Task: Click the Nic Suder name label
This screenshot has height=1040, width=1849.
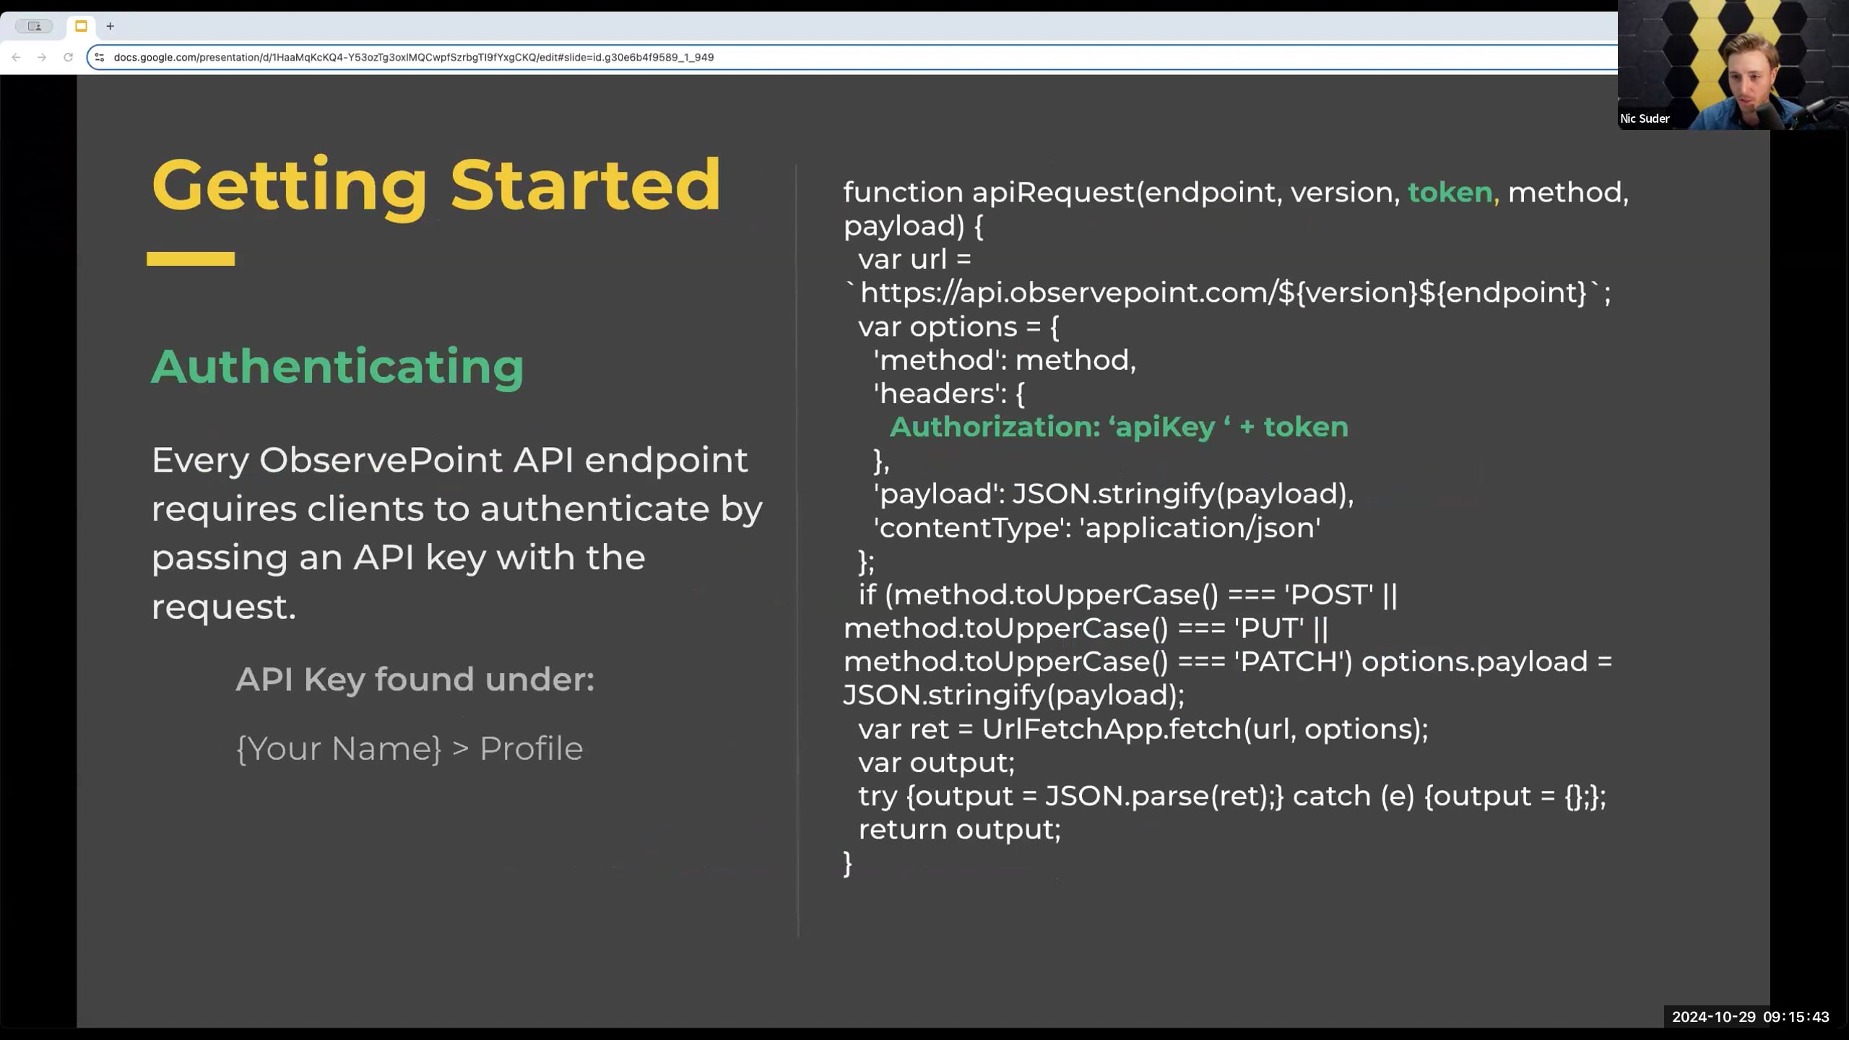Action: 1645,118
